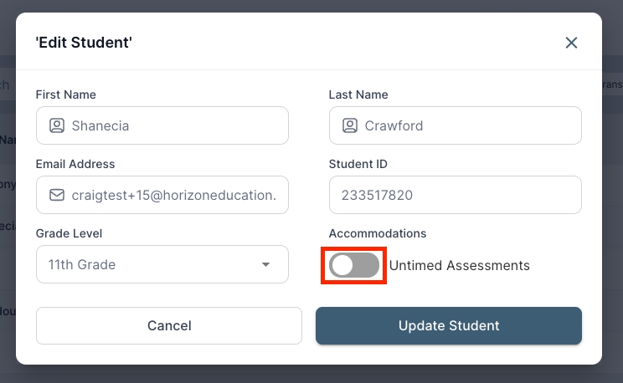Click the Grade Level label
The height and width of the screenshot is (383, 623).
[69, 233]
